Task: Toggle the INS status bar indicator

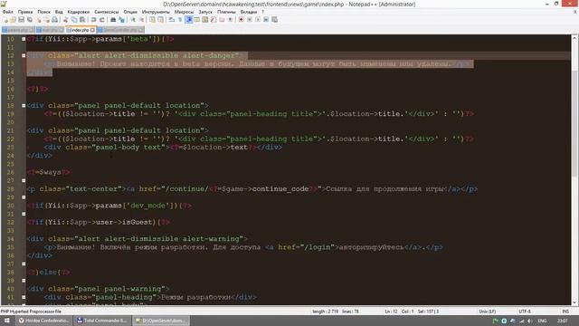Action: coord(565,312)
